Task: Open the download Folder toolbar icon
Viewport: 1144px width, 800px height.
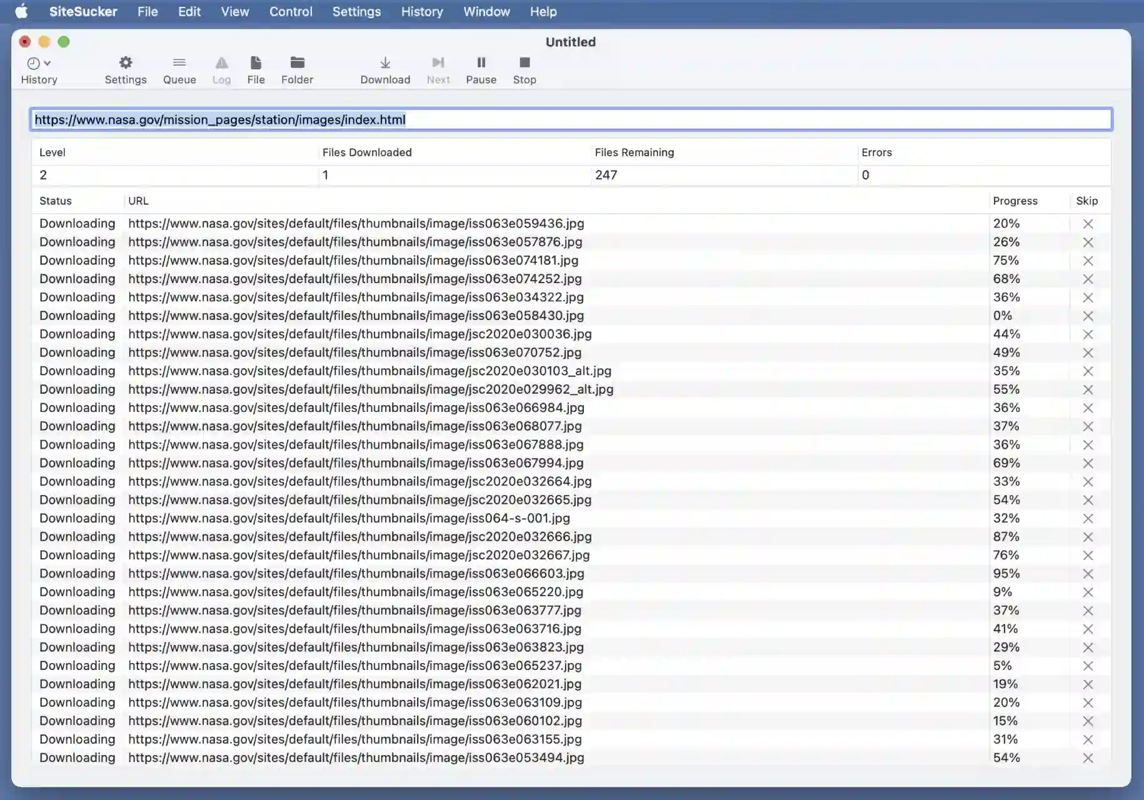Action: 297,70
